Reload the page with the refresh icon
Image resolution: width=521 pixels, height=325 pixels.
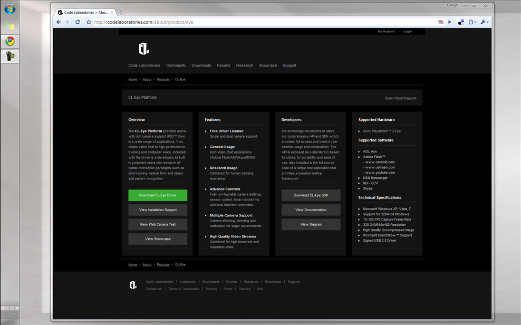point(78,22)
